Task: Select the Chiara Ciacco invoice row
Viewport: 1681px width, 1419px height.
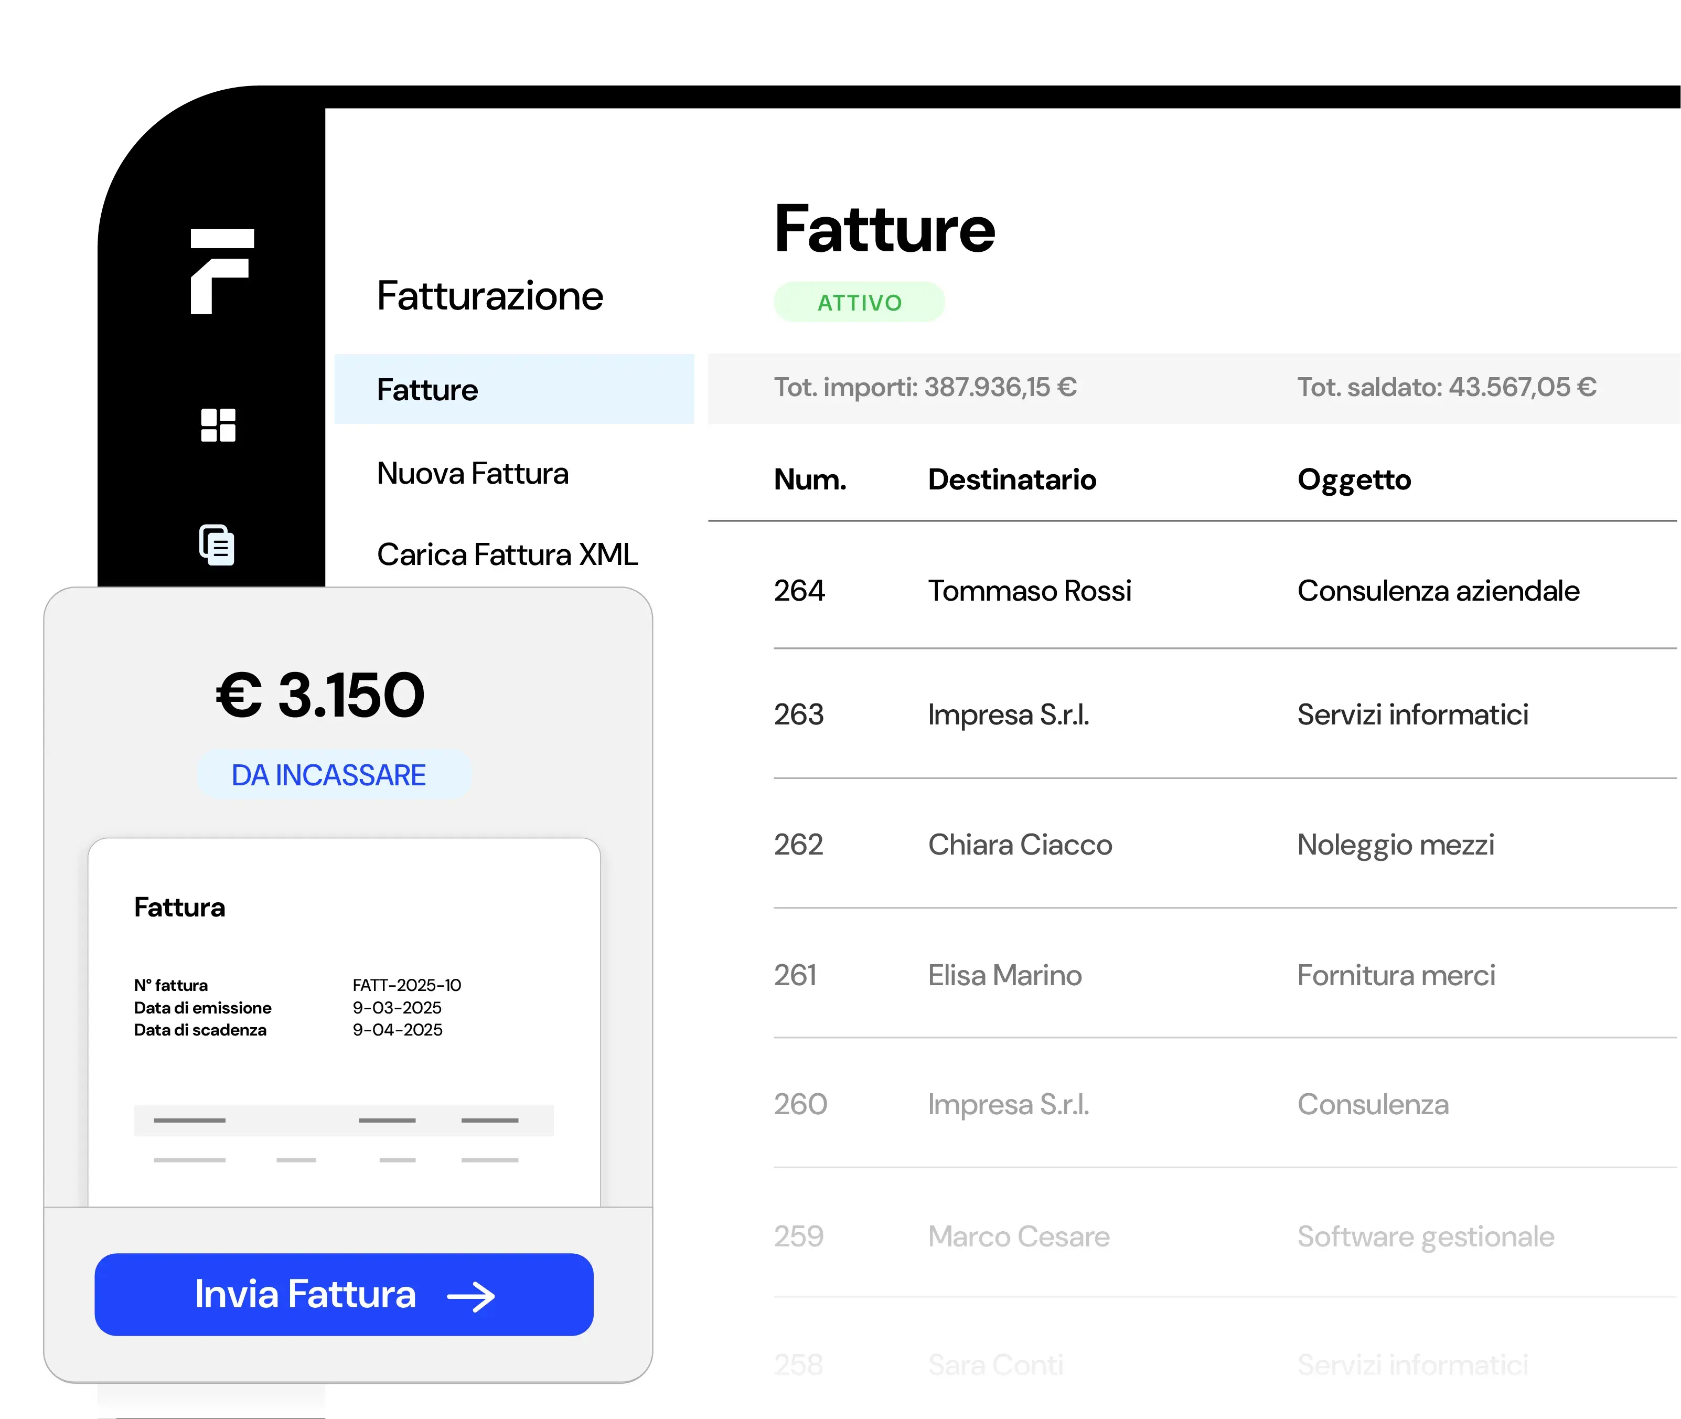Action: (1225, 844)
